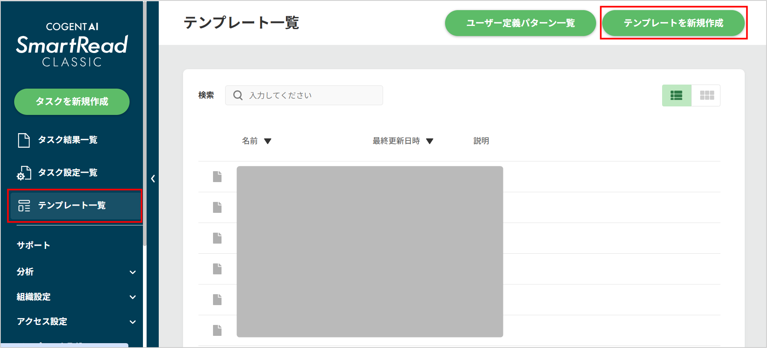Image resolution: width=767 pixels, height=348 pixels.
Task: Click ユーザー定義パターン一覧 button
Action: [x=520, y=23]
